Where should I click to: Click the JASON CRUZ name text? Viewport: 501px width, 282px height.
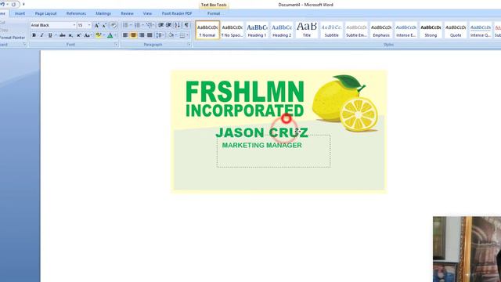coord(261,132)
